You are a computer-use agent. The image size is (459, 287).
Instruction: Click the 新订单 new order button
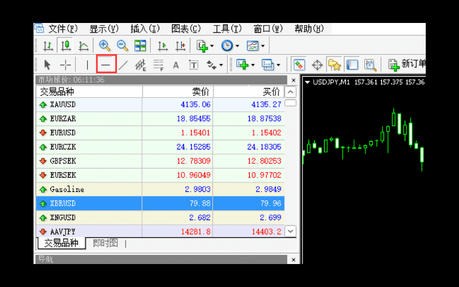407,64
